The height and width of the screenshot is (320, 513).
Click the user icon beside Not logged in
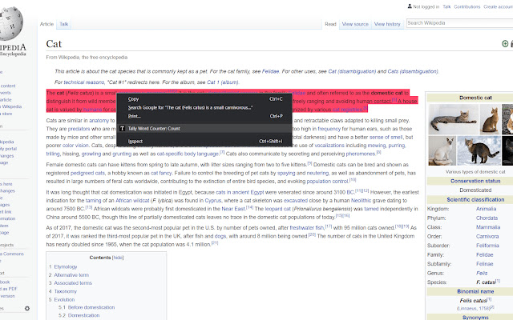[x=410, y=6]
